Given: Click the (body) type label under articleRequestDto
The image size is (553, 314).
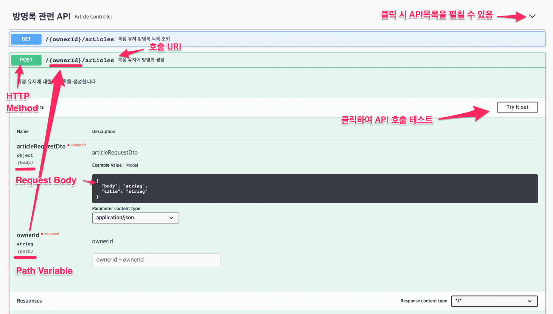Looking at the screenshot, I should (x=25, y=162).
